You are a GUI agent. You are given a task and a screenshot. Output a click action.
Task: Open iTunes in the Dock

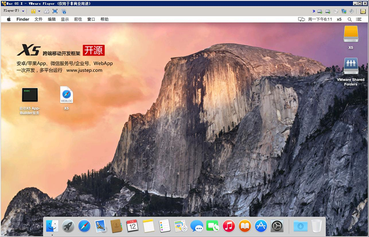click(x=229, y=226)
